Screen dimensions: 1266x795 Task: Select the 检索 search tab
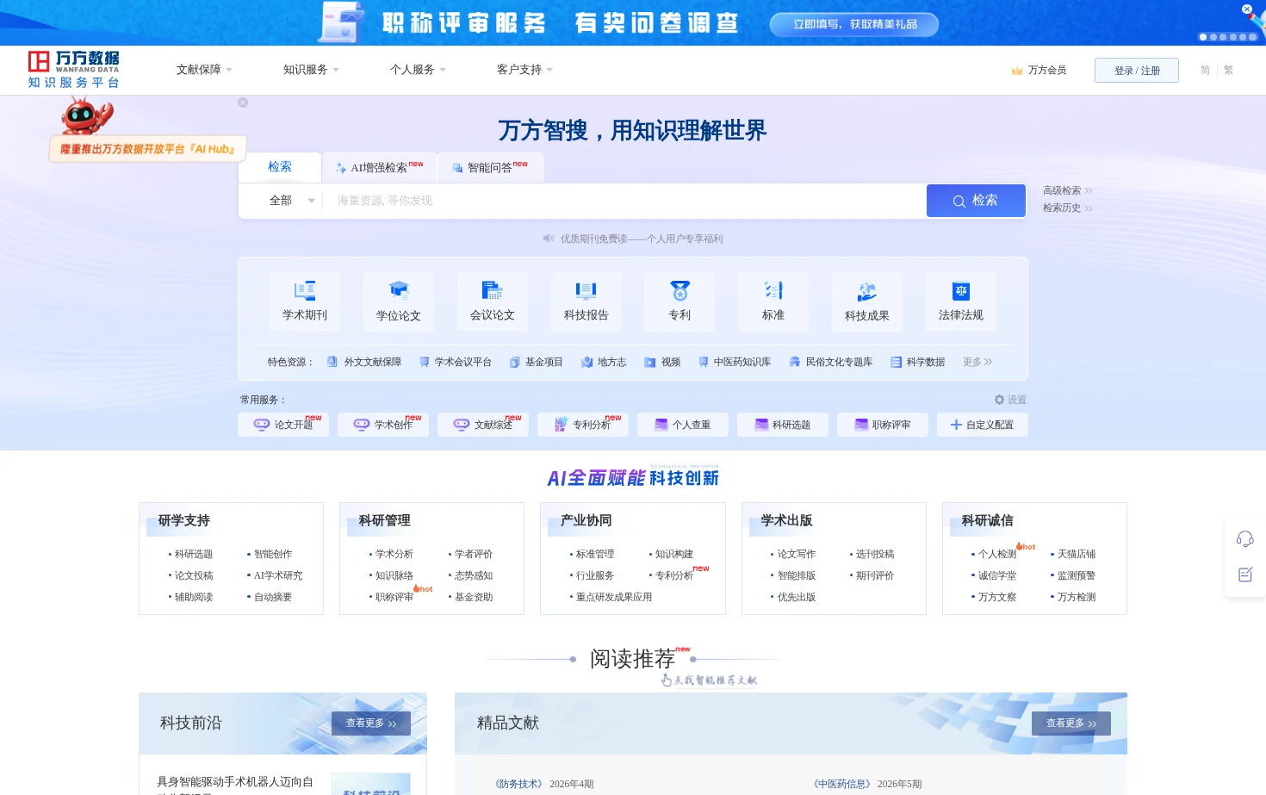(280, 167)
